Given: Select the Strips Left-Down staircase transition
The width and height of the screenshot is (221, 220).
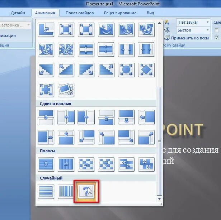Looking at the screenshot, I should click(46, 70).
